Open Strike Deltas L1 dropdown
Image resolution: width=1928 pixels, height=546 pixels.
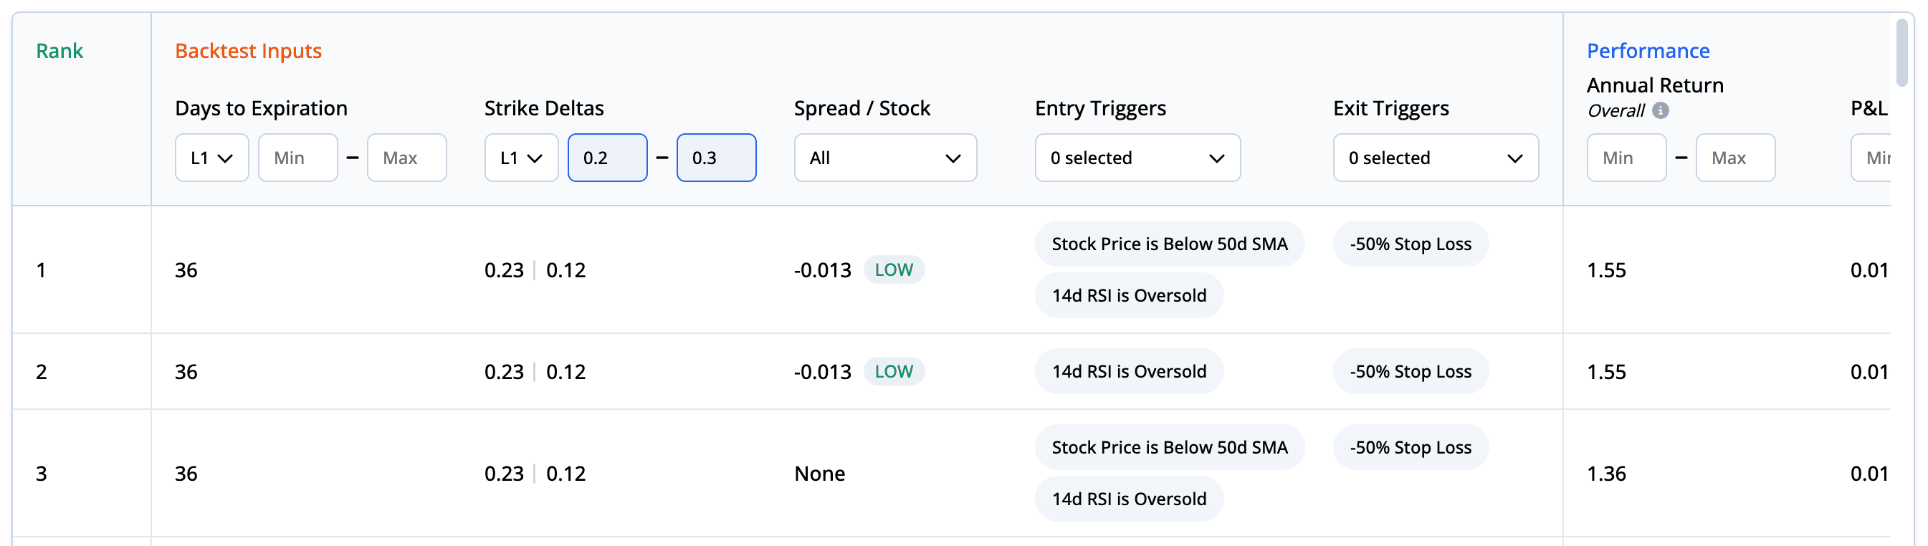(x=521, y=158)
